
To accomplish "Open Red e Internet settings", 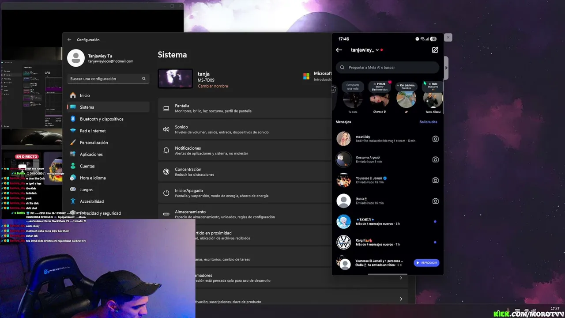I will tap(108, 131).
